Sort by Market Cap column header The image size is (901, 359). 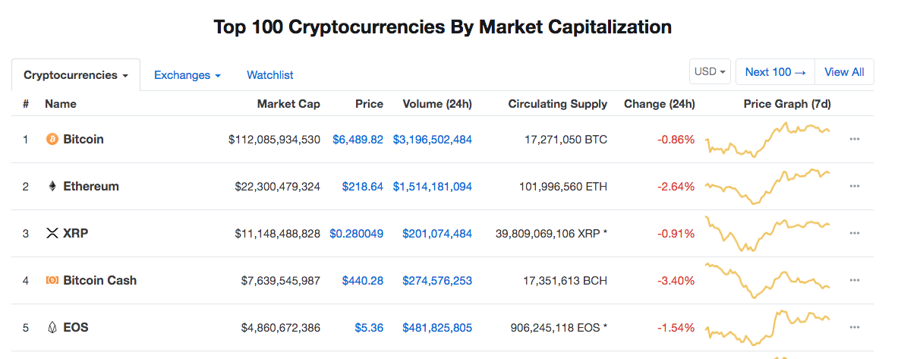[x=288, y=104]
